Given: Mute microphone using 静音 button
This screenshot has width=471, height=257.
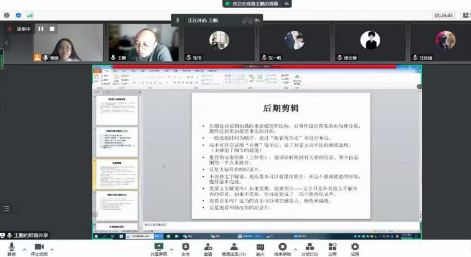Looking at the screenshot, I should (x=11, y=248).
